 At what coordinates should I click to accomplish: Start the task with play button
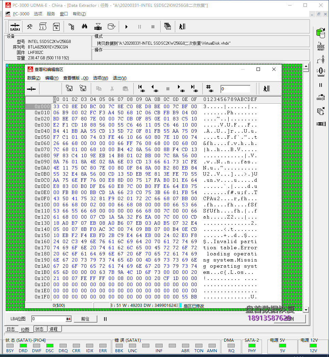(126, 27)
